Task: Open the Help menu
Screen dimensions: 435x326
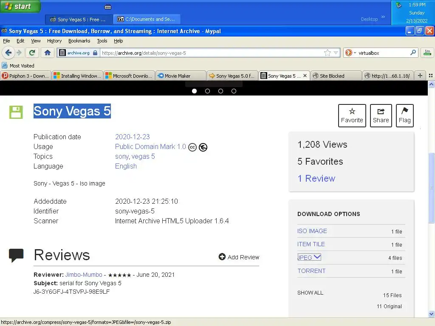Action: click(x=118, y=41)
